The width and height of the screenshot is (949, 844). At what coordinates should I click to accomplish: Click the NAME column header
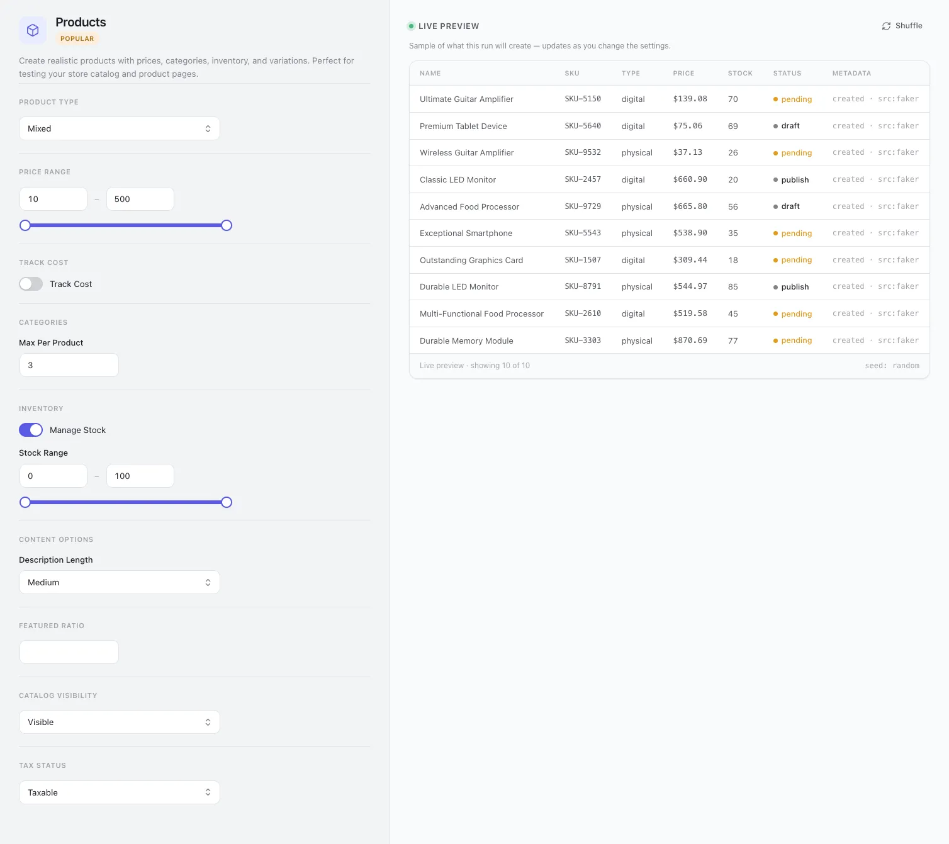point(430,74)
